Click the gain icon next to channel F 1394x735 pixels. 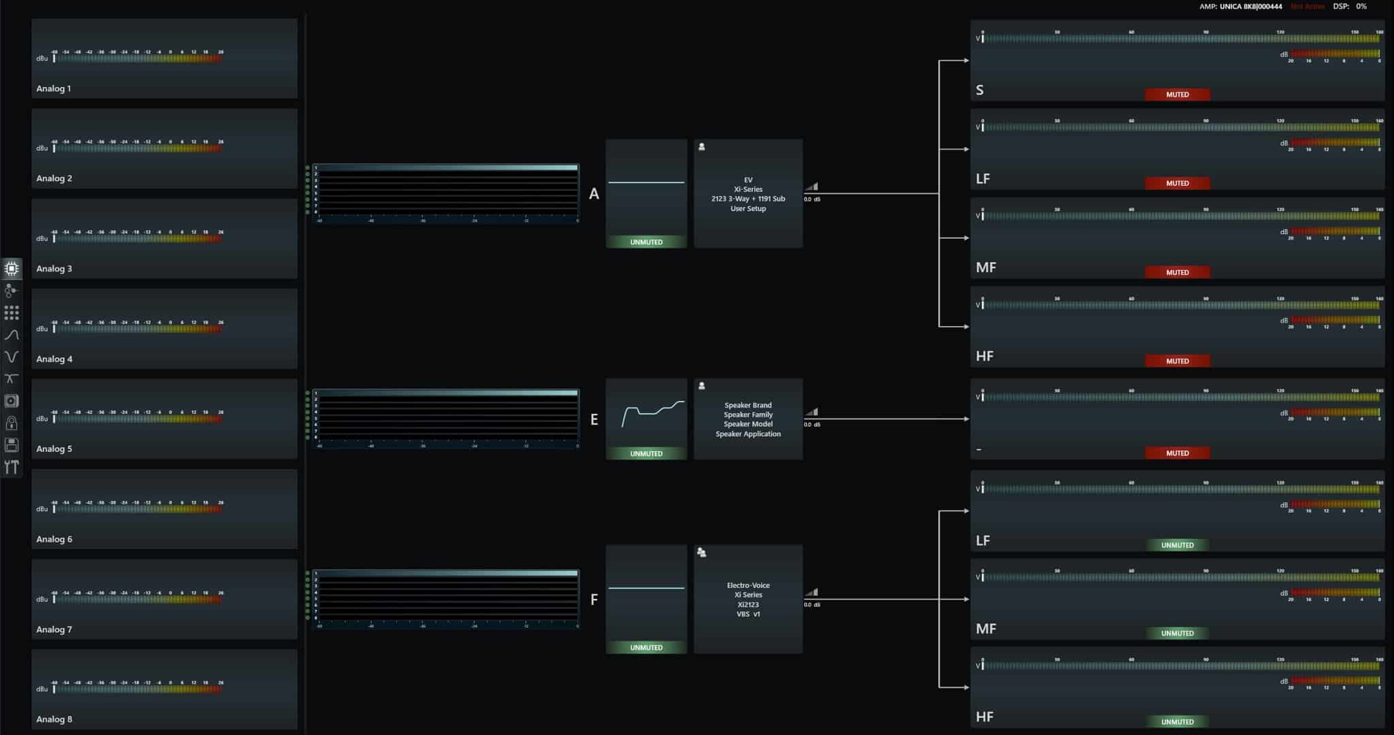(x=811, y=592)
